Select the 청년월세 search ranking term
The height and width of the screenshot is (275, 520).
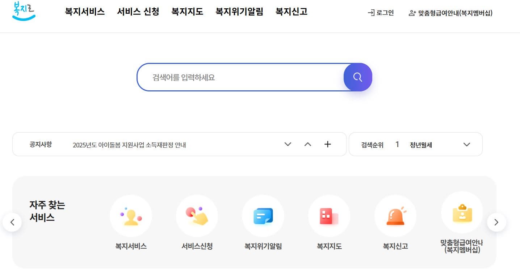click(421, 145)
